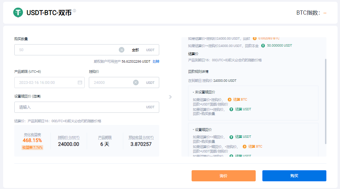
Task: Click the green USDT icon beside 50.000000 USDT
Action: (x=263, y=46)
